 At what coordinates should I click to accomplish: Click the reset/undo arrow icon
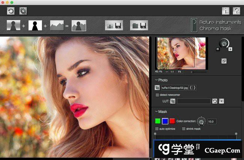coord(11,11)
